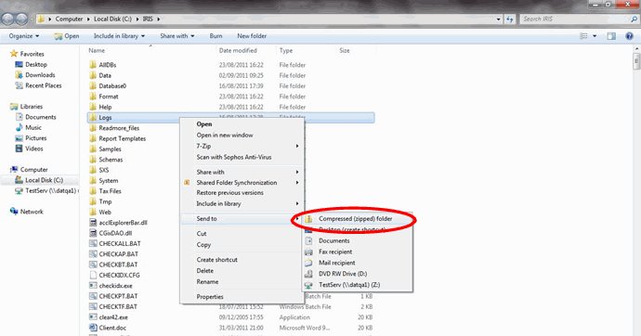Screen dimensions: 641x336
Task: Click New folder in the toolbar
Action: click(x=252, y=36)
